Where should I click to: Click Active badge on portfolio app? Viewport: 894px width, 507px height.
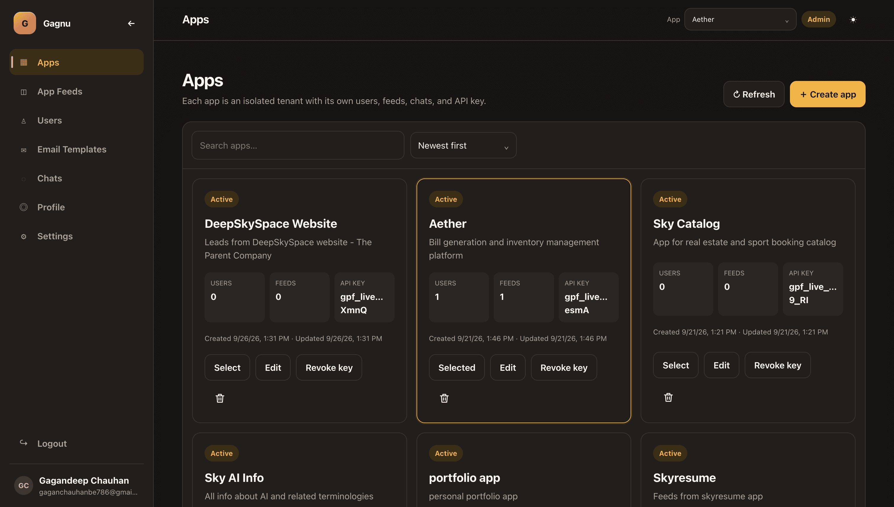click(446, 453)
